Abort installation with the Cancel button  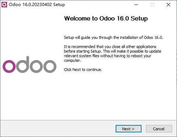(159, 129)
